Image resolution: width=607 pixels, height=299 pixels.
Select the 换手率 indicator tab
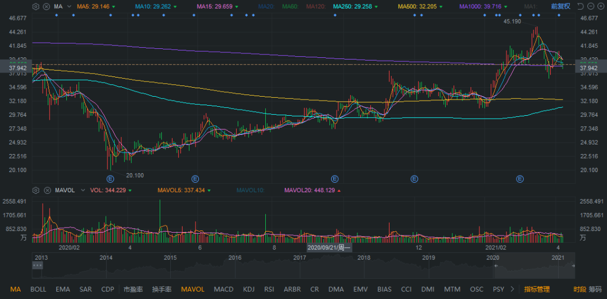point(162,289)
